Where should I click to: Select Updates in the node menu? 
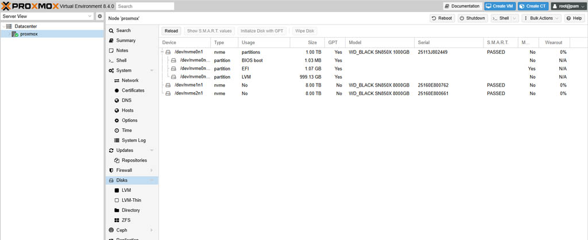pos(131,150)
